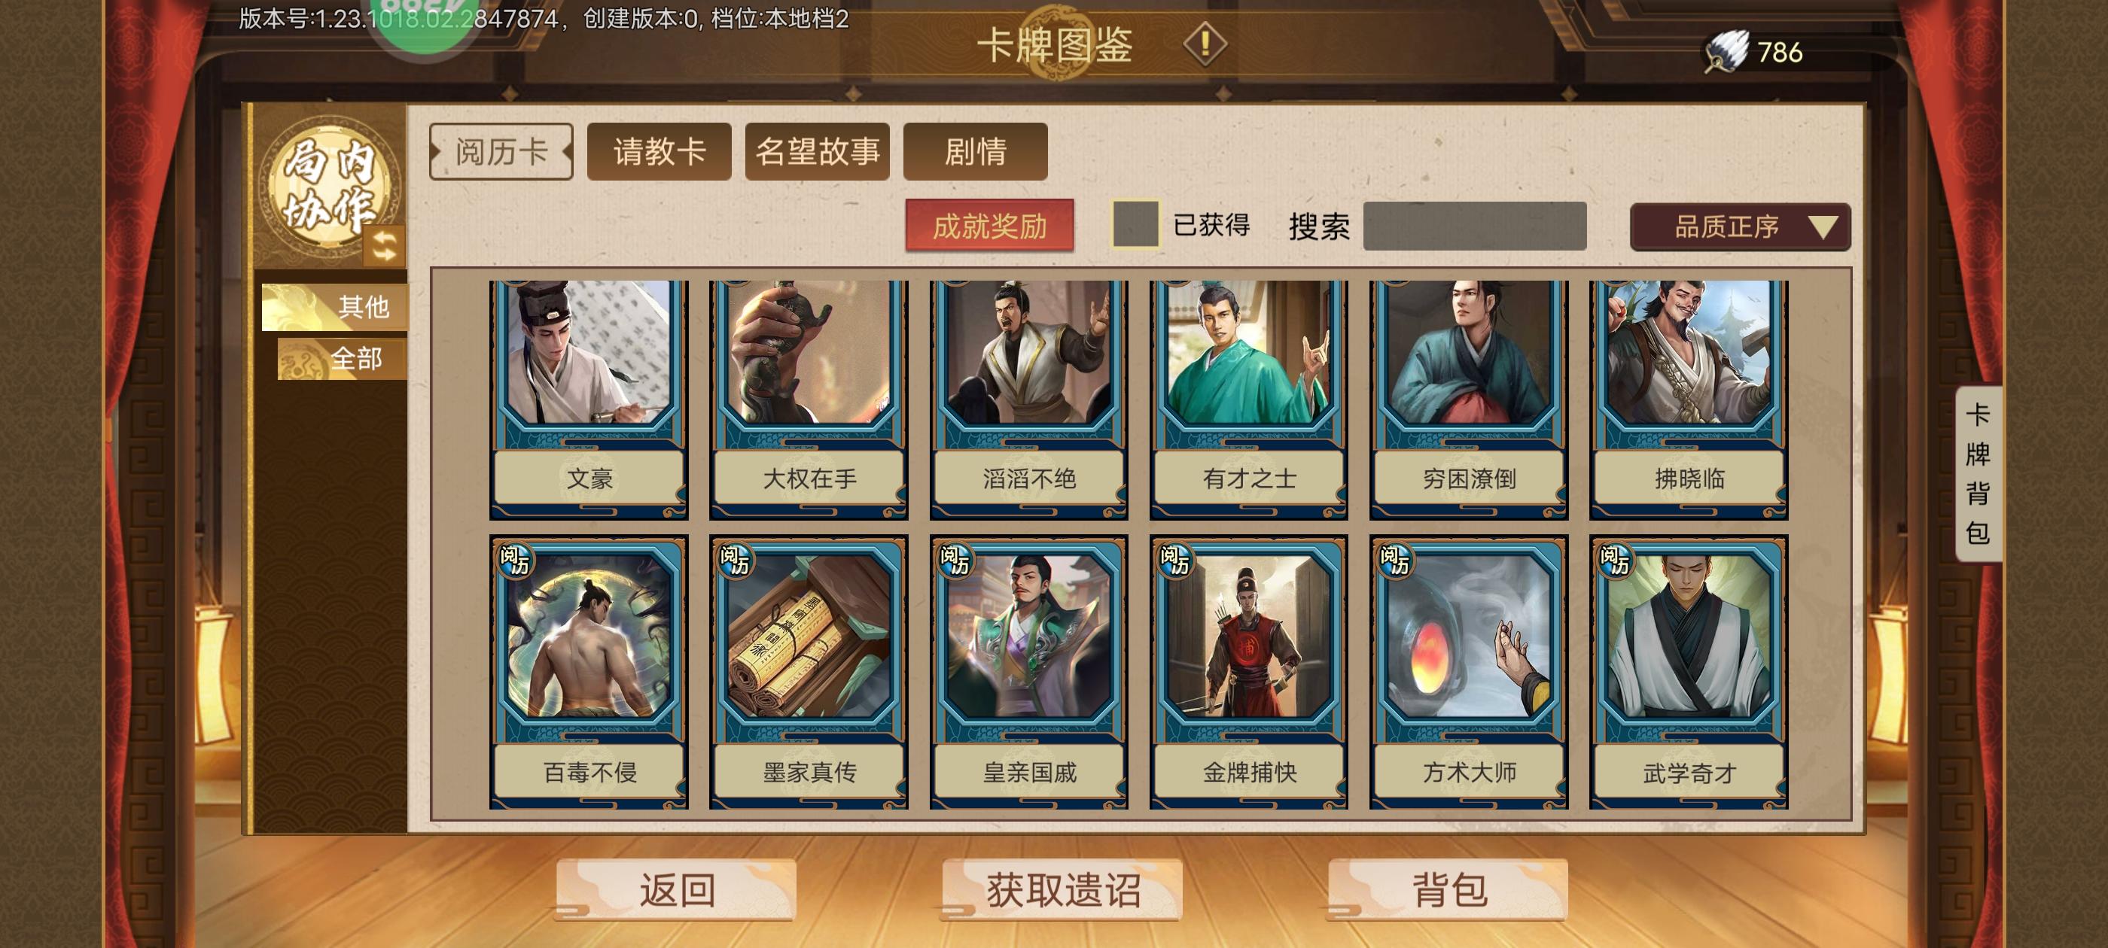Select the 文豪 card
This screenshot has height=948, width=2108.
click(x=589, y=400)
